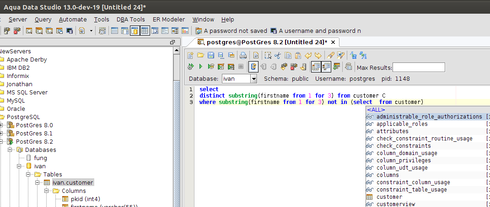Select the MySQL folder in server tree
490x207 pixels.
(x=16, y=101)
